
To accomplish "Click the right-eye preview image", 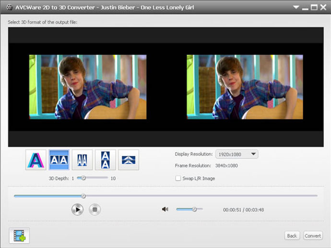I will (245, 87).
